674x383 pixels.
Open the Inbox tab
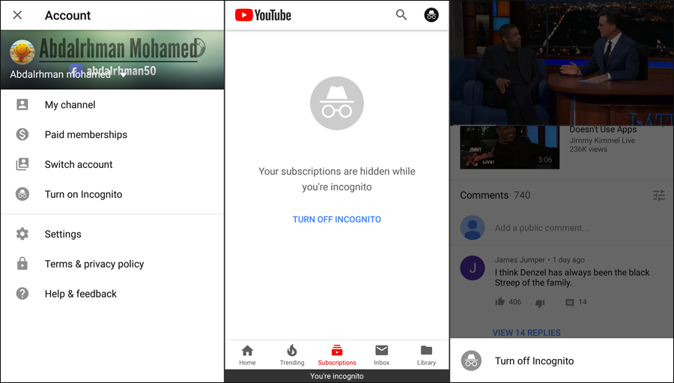[381, 355]
